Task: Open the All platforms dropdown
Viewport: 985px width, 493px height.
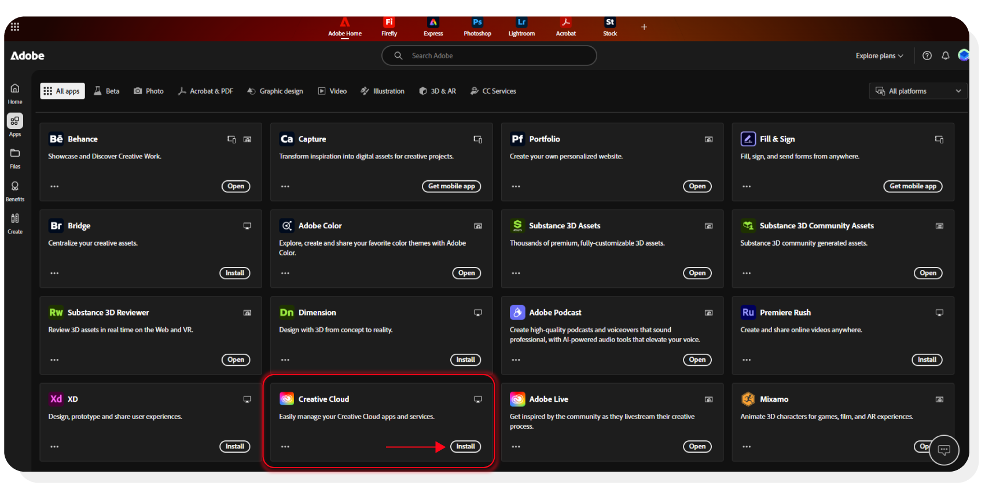Action: point(918,91)
